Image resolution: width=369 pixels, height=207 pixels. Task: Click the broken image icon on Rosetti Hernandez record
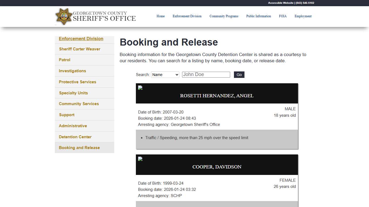140,88
